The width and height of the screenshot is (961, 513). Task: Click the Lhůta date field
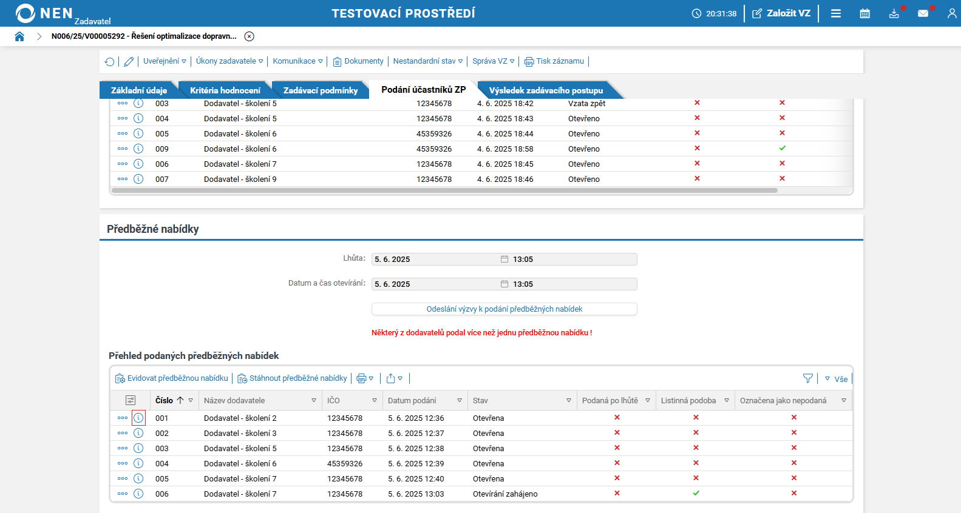click(436, 260)
